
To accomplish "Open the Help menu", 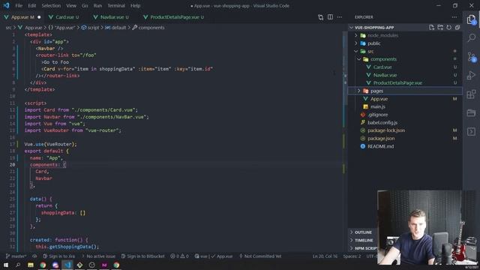I will pos(135,5).
